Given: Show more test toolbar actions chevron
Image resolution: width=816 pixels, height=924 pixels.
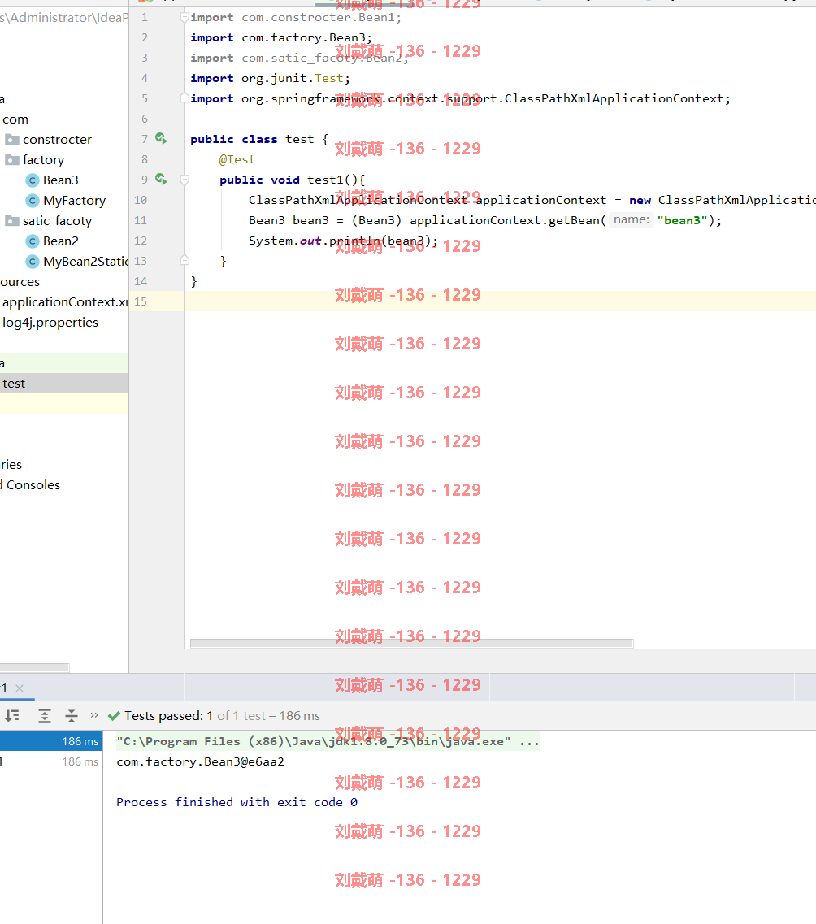Looking at the screenshot, I should [x=94, y=715].
